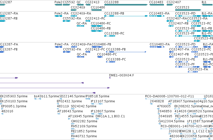Click the CG5592-RA transcript label

tap(72, 18)
